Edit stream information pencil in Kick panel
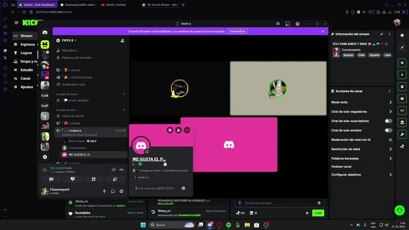Viewport: 409px width, 230px height. pos(382,34)
